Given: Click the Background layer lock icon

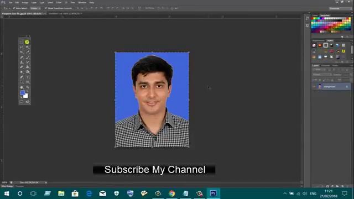Looking at the screenshot, I should click(x=347, y=87).
